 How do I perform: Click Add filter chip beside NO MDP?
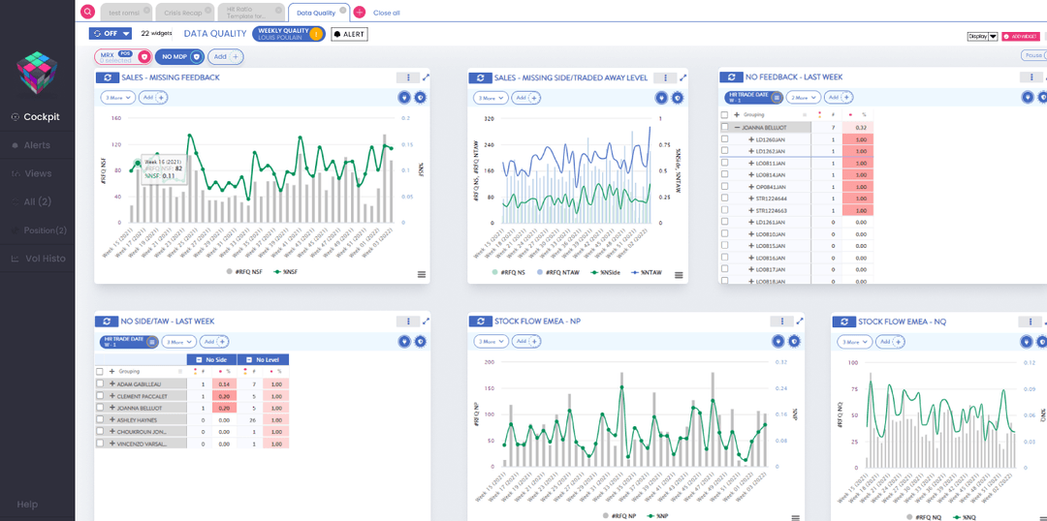(226, 57)
